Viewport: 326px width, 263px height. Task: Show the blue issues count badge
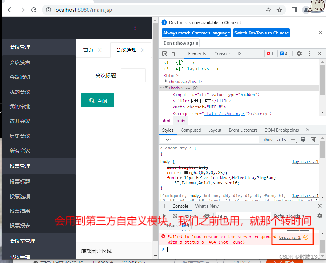(283, 53)
